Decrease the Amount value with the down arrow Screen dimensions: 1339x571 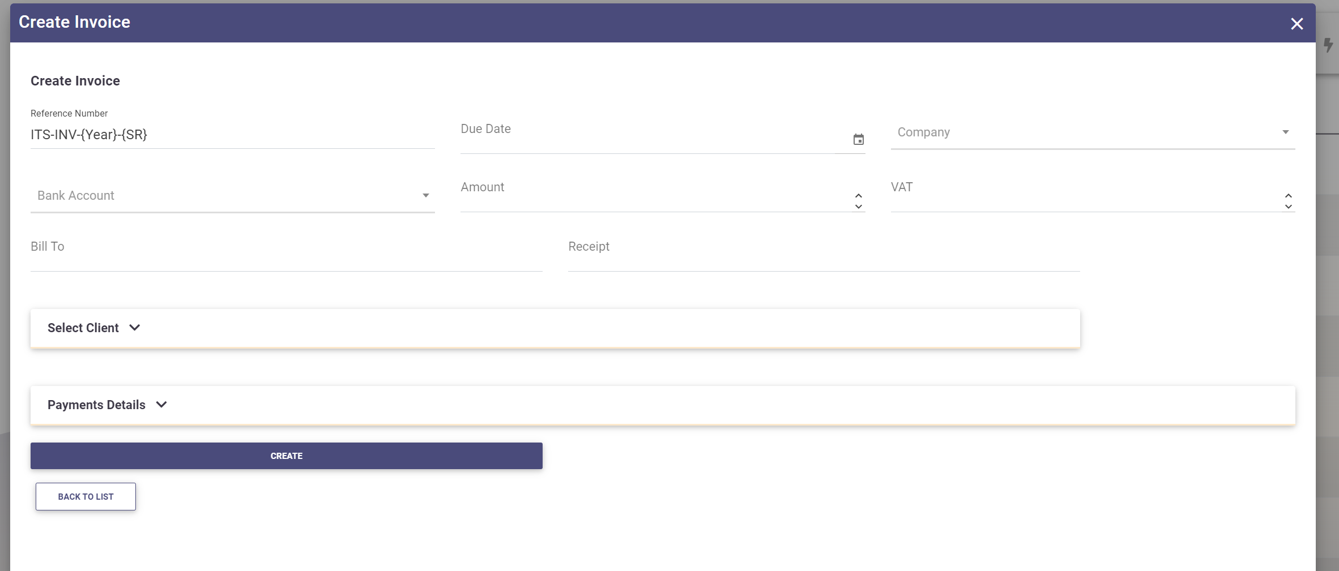858,207
